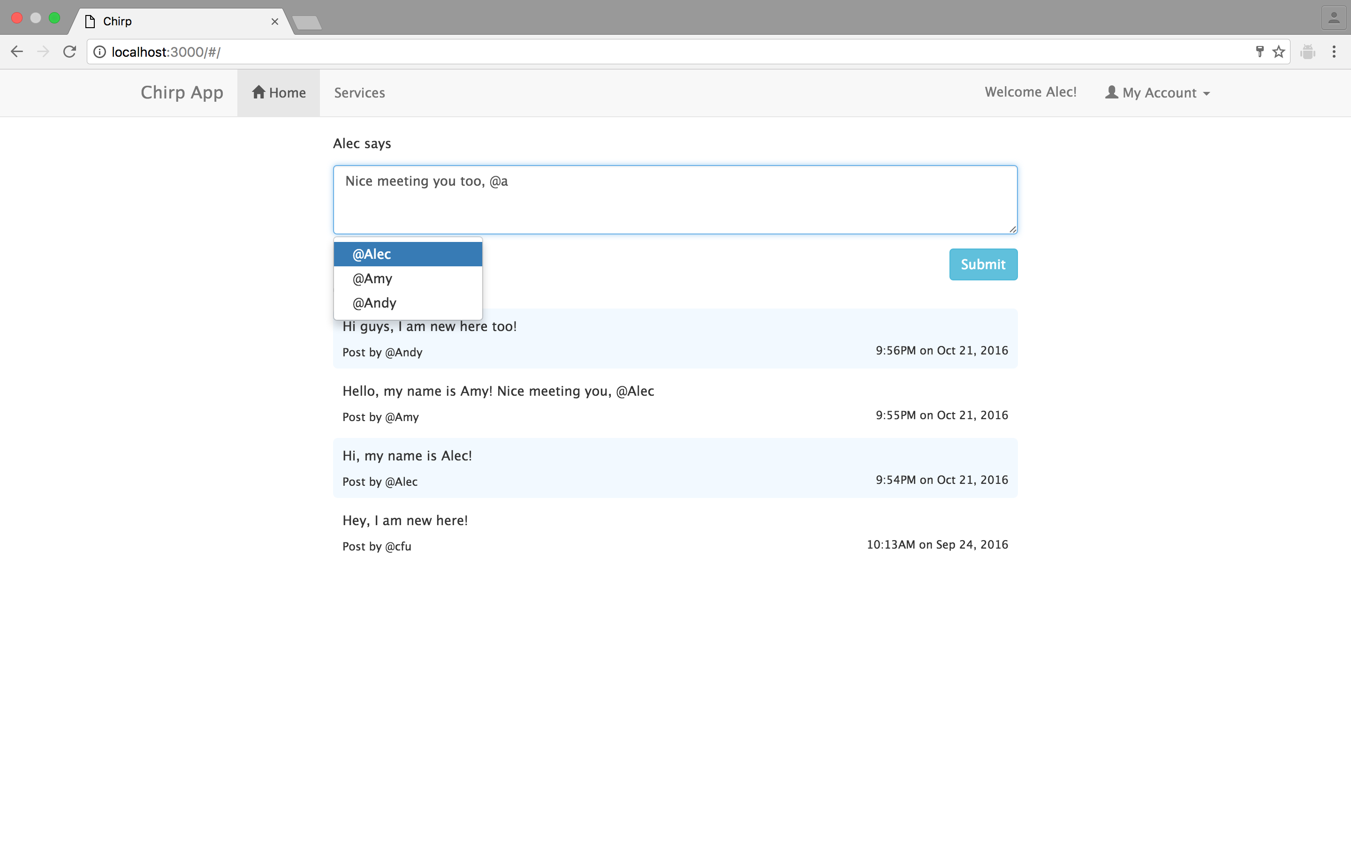The height and width of the screenshot is (844, 1351).
Task: Close the Chirp browser tab
Action: point(275,22)
